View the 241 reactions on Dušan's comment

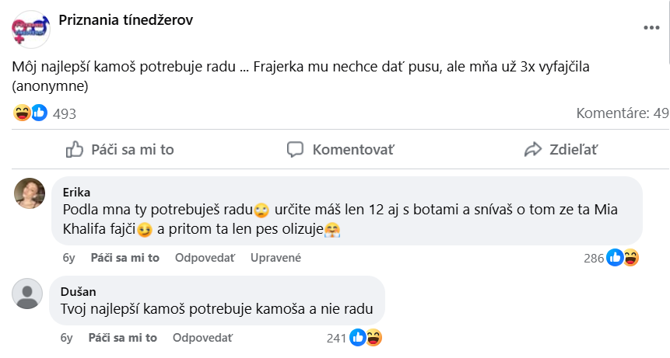click(x=355, y=338)
